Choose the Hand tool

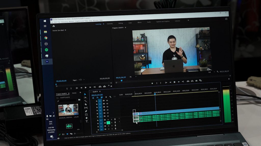click(x=87, y=118)
